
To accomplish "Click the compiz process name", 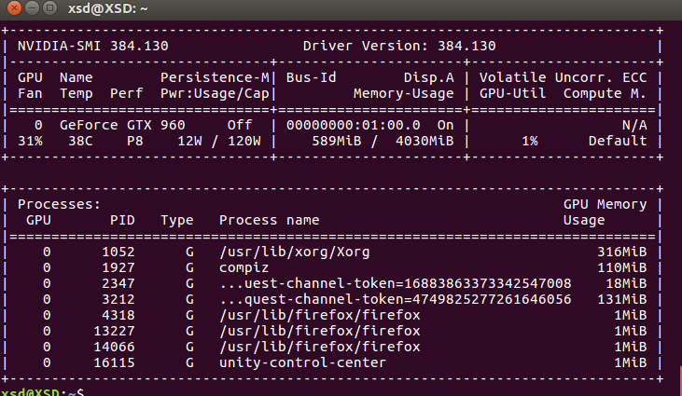I will point(244,268).
